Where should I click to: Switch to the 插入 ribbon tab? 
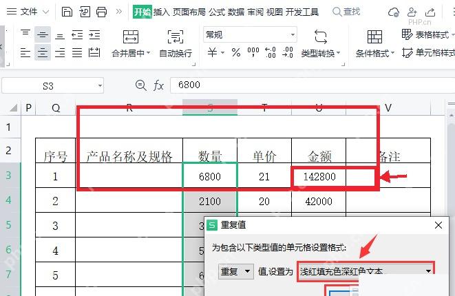(x=162, y=12)
